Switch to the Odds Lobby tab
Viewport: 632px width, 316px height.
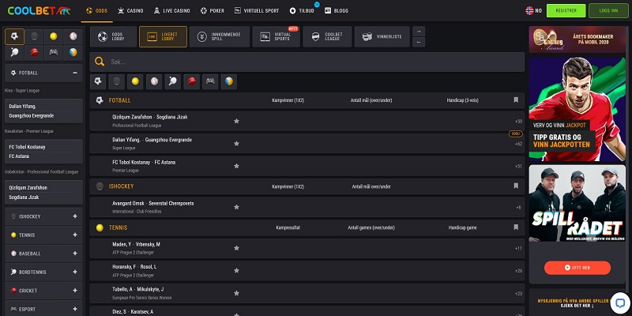point(113,36)
